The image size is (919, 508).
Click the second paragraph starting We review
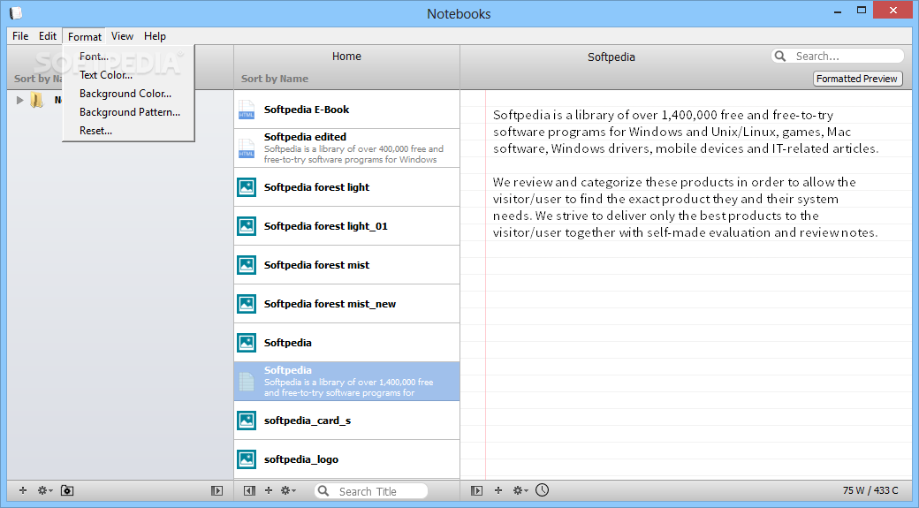coord(685,208)
